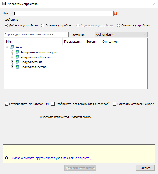The width and height of the screenshot is (158, 174).
Task: Click the blue info icon in yellow panel
Action: 7,157
